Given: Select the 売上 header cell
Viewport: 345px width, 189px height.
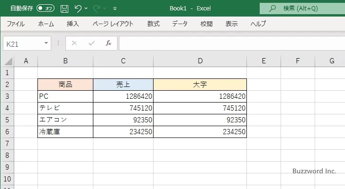Looking at the screenshot, I should (x=123, y=85).
